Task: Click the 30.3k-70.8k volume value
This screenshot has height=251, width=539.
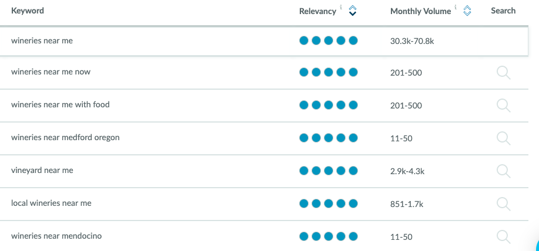Action: click(x=412, y=42)
